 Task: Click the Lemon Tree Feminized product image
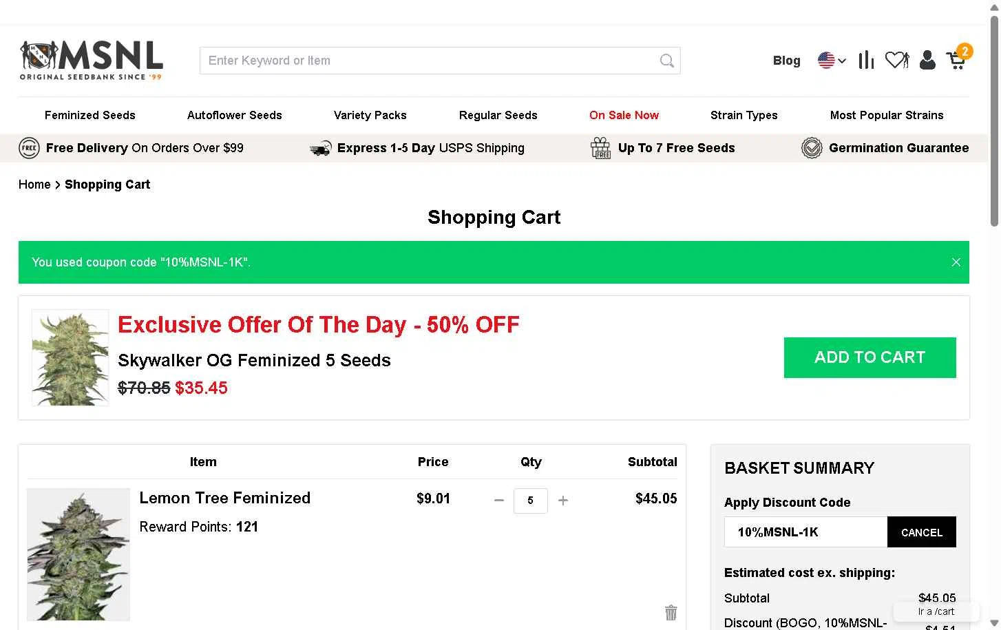point(78,554)
